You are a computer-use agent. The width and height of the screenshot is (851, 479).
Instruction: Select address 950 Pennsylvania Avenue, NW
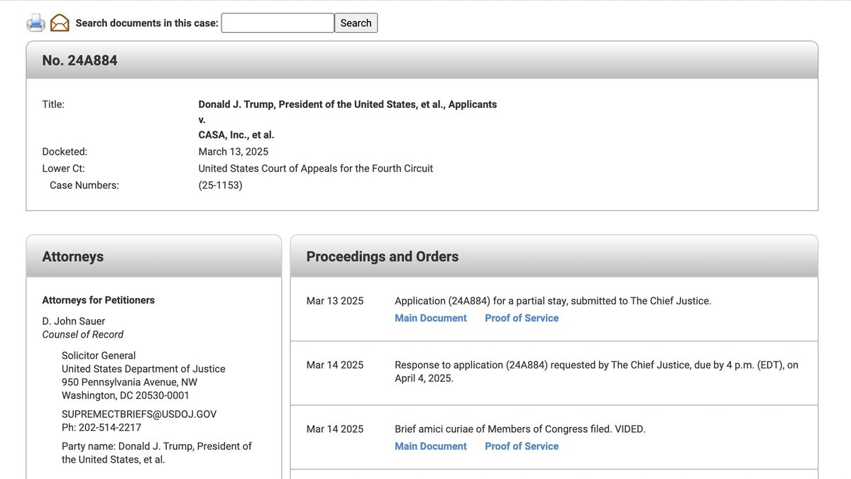click(x=129, y=382)
